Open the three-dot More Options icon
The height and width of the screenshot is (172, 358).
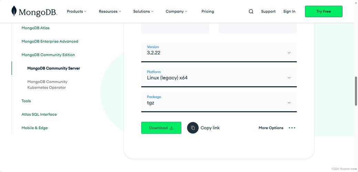(292, 128)
